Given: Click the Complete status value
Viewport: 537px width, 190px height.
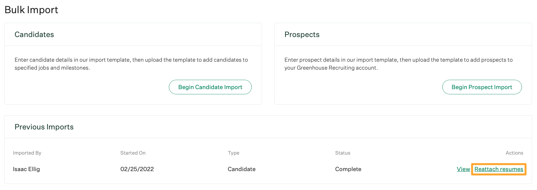Looking at the screenshot, I should pyautogui.click(x=348, y=169).
